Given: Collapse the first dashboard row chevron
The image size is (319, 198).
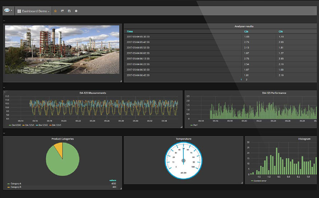Looking at the screenshot, I should [x=4, y=21].
